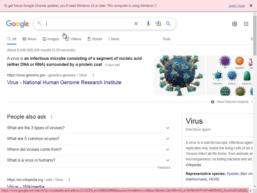Click the results count text
The height and width of the screenshot is (193, 257).
pyautogui.click(x=41, y=50)
